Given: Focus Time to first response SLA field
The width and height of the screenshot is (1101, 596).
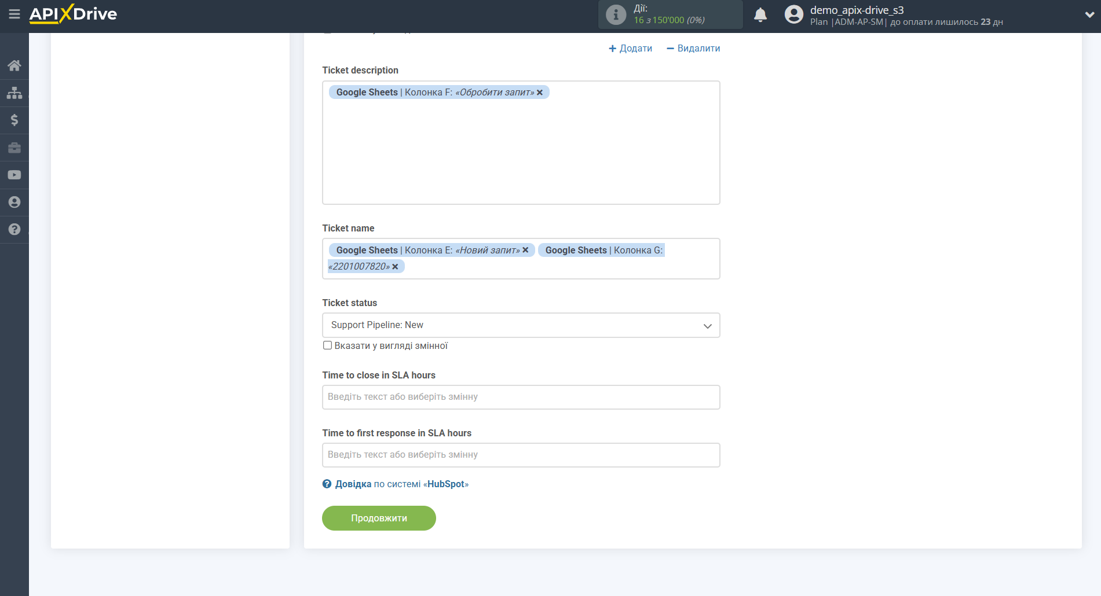Looking at the screenshot, I should [521, 455].
